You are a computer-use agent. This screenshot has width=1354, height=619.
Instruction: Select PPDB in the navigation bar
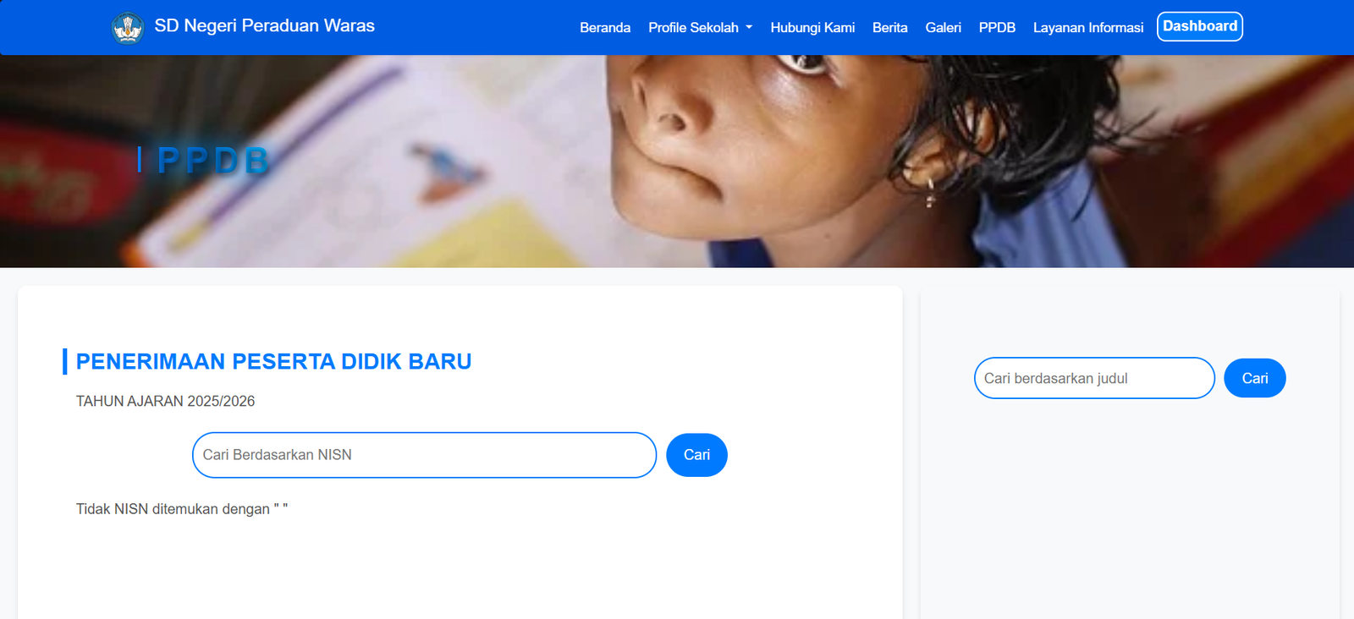pyautogui.click(x=997, y=28)
